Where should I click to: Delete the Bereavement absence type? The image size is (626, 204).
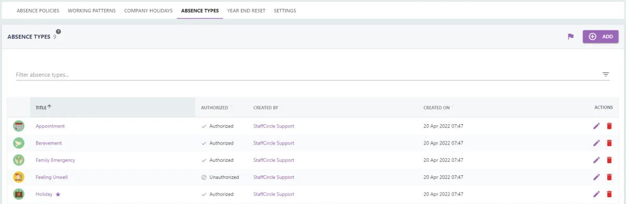(609, 143)
